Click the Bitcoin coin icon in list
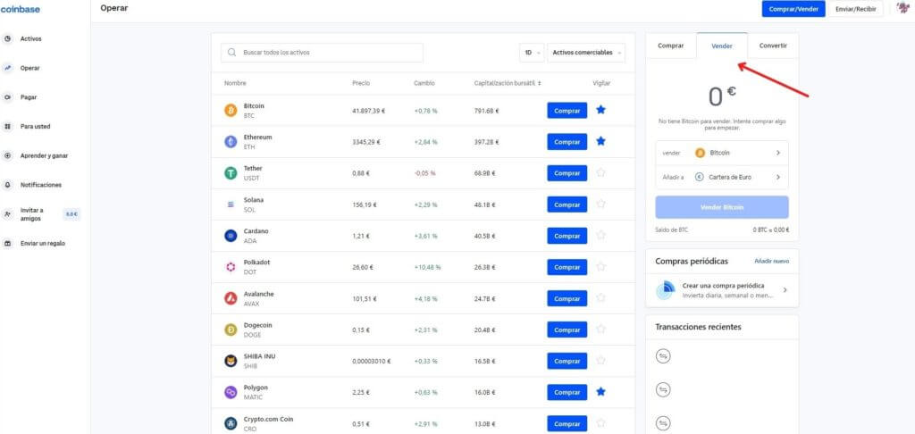The image size is (915, 434). (231, 110)
